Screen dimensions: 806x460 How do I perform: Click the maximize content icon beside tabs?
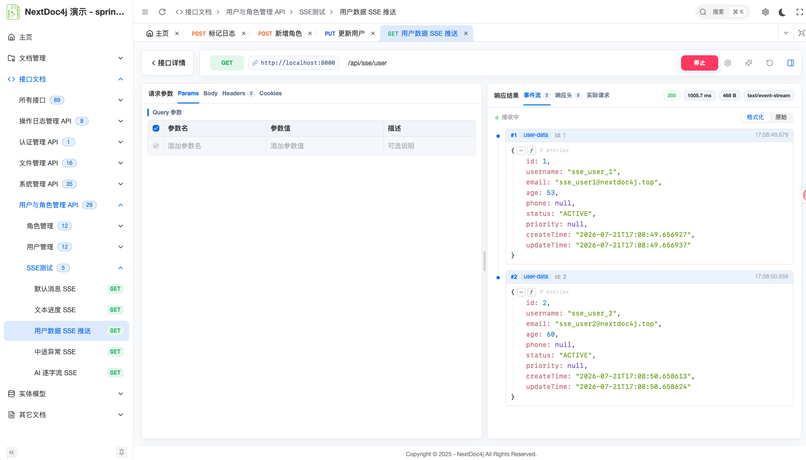[802, 33]
